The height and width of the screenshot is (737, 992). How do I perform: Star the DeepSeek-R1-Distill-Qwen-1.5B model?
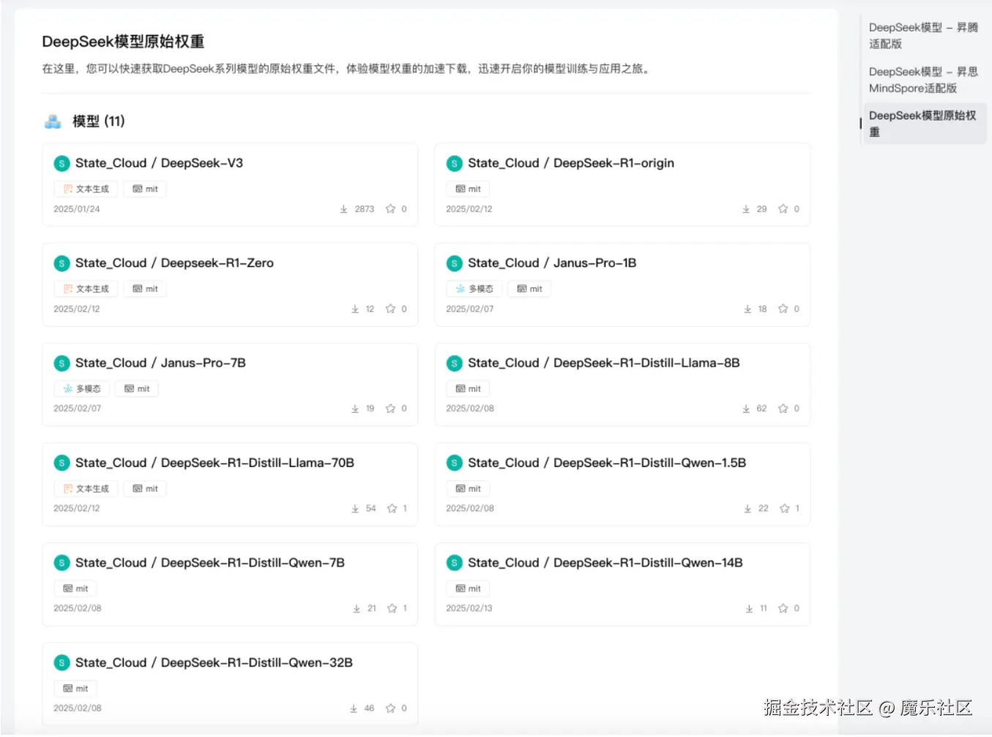tap(784, 508)
